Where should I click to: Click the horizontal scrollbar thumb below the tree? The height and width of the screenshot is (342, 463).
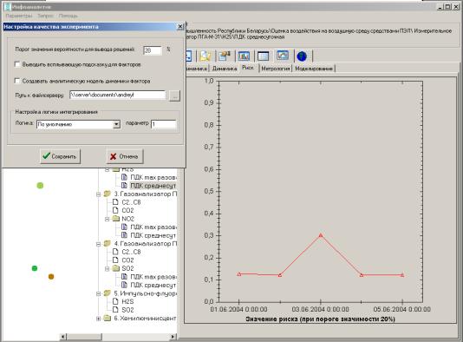(x=84, y=337)
